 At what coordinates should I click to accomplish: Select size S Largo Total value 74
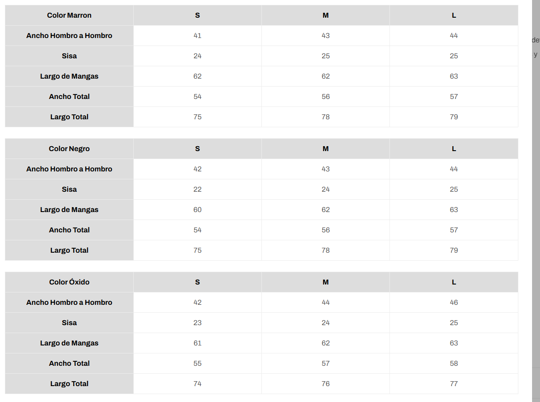(197, 384)
